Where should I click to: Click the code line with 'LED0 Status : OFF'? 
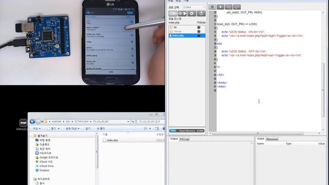tap(244, 51)
